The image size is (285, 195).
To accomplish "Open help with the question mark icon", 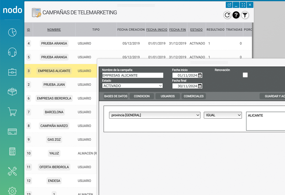I will (x=236, y=15).
